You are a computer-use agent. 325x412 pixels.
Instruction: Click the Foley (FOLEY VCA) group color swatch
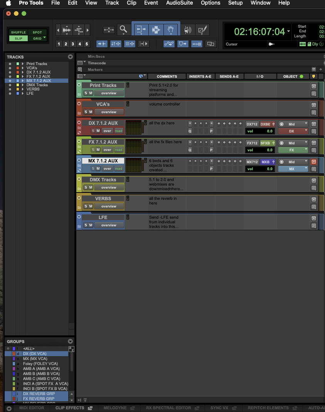pos(14,363)
